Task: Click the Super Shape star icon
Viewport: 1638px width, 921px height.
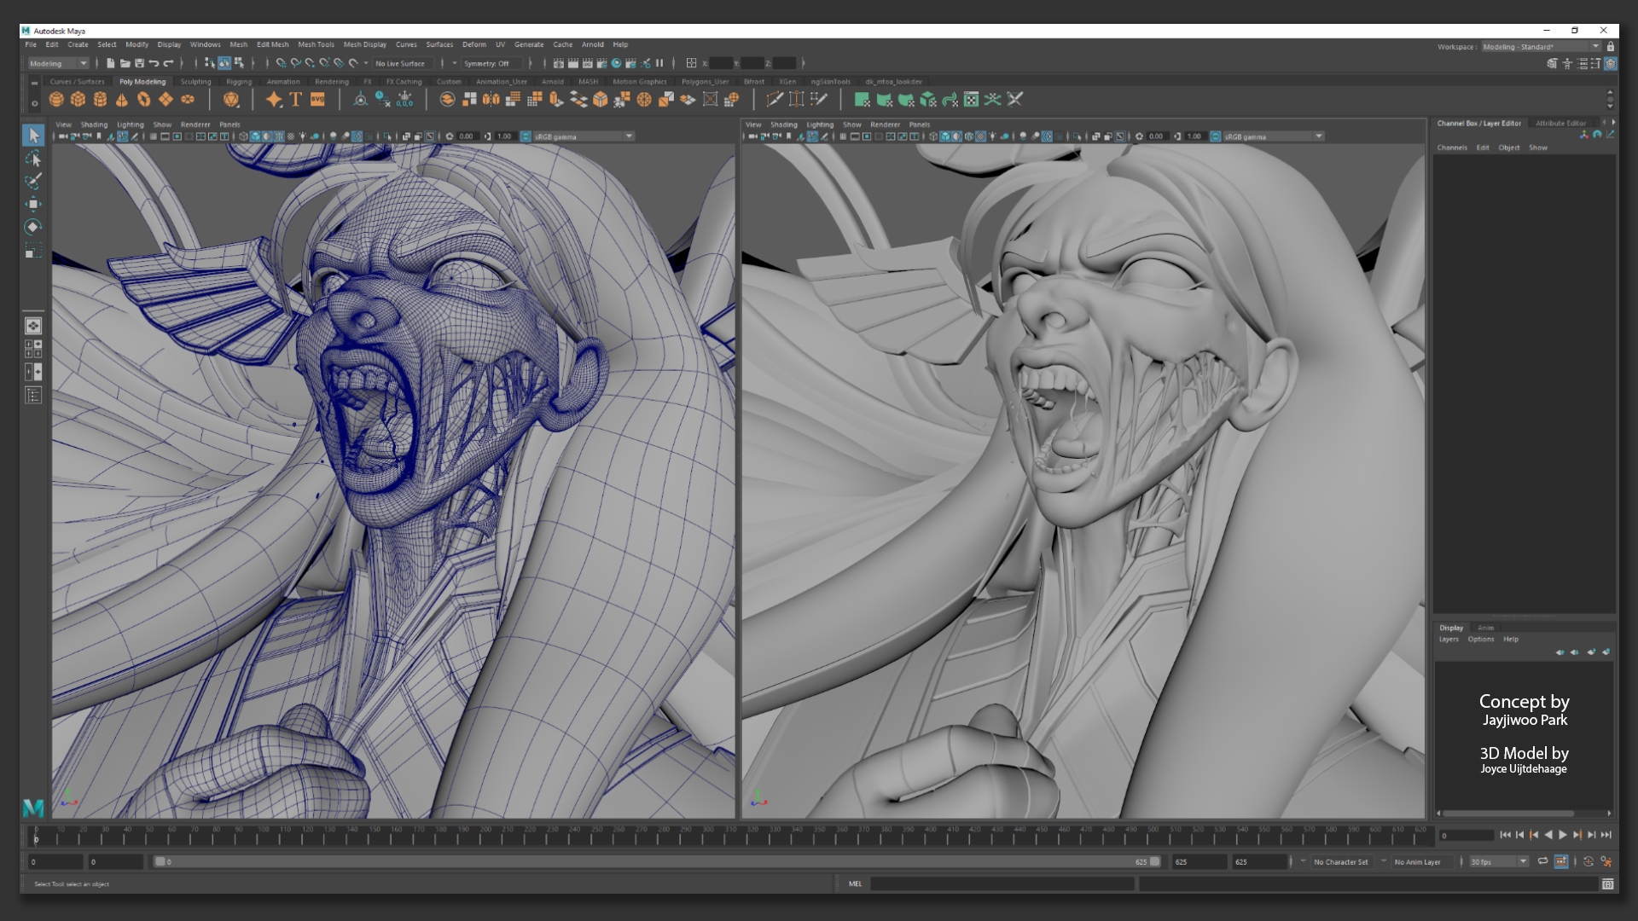Action: (x=274, y=100)
